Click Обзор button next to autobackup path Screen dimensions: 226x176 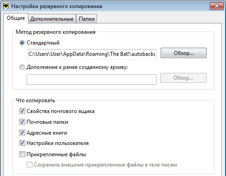184,53
